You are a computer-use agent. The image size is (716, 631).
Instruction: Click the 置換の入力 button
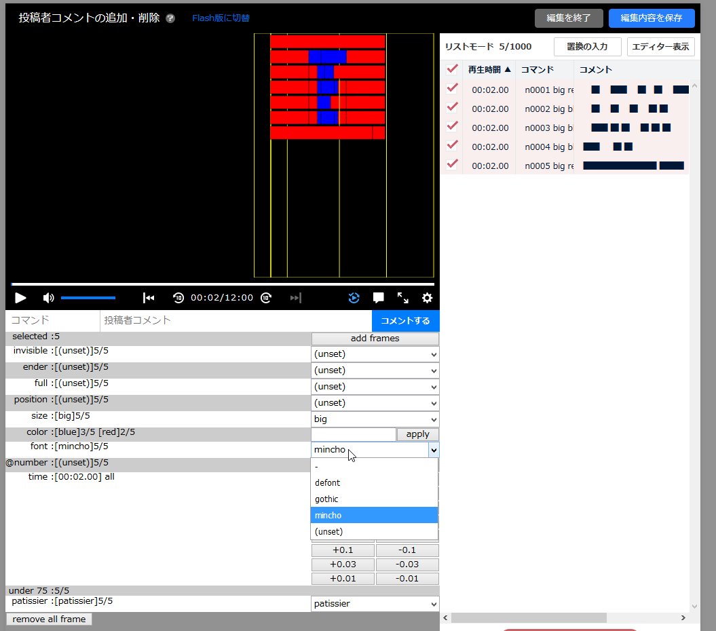coord(587,47)
